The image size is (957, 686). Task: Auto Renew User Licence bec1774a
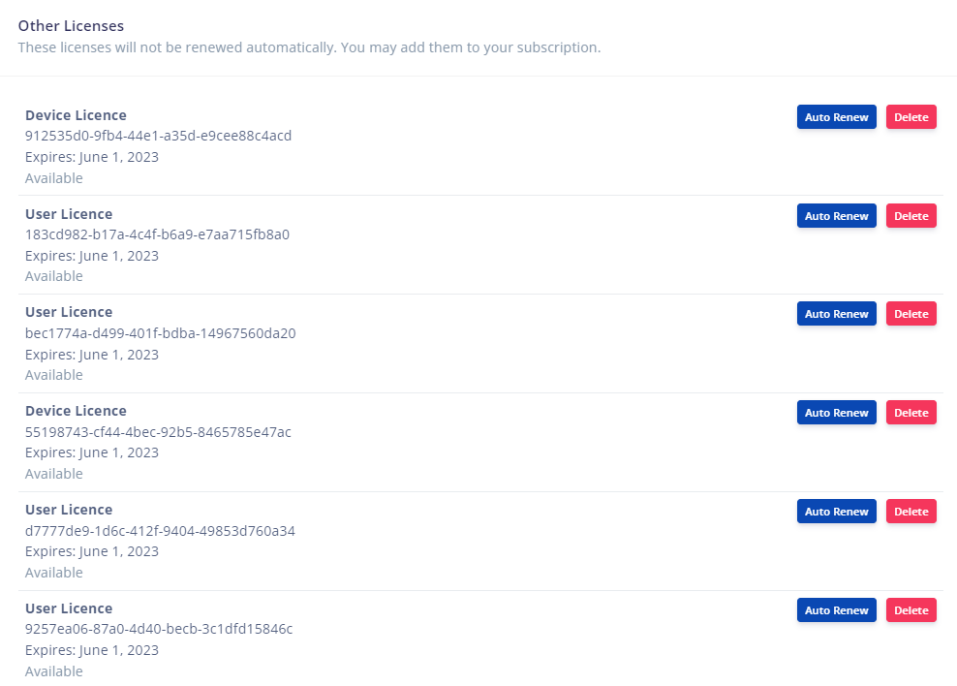836,314
